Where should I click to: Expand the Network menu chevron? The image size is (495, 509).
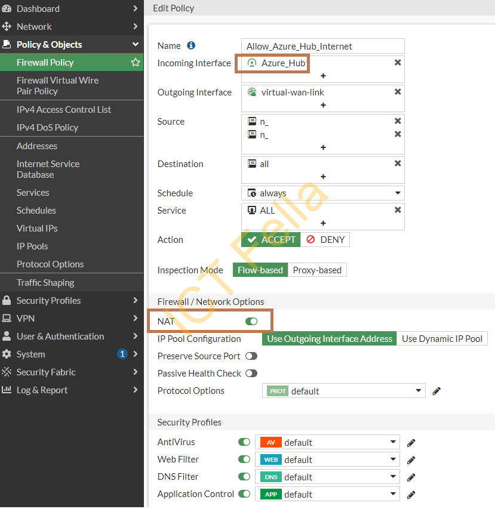tap(136, 26)
